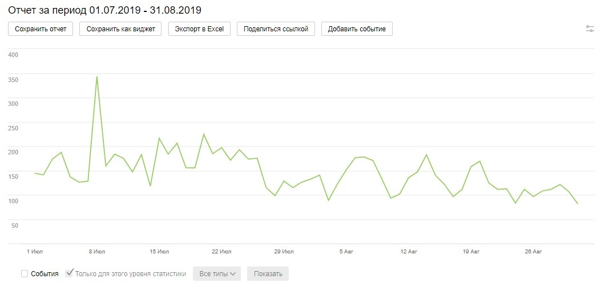597x291 pixels.
Task: Click the 19 Авг axis label
Action: pos(471,252)
